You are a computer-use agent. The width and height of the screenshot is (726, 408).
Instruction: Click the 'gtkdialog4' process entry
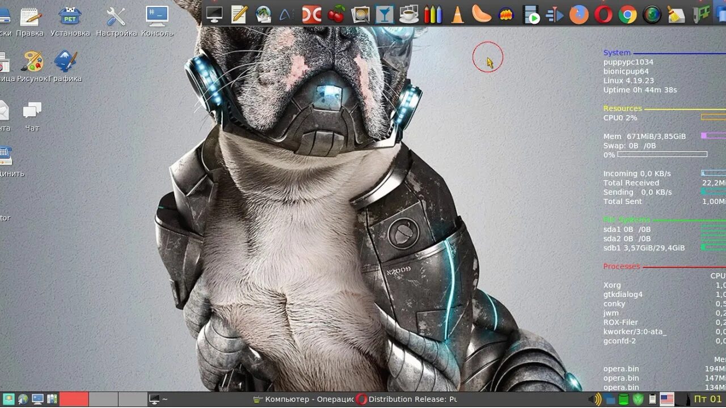pos(623,295)
